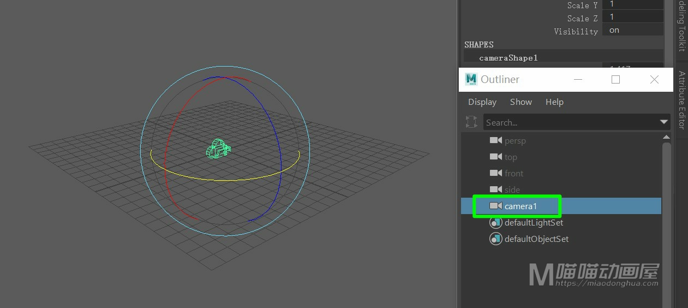The image size is (688, 308).
Task: Click the Outliner search field
Action: 570,122
